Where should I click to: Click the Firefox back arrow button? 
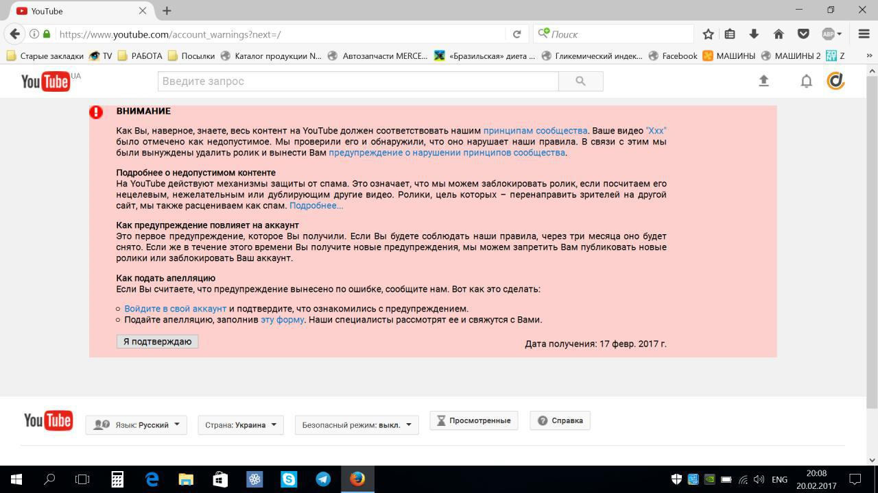coord(15,34)
